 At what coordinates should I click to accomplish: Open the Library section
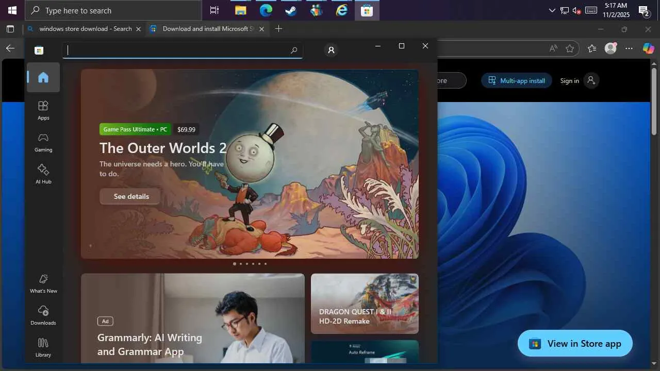click(x=43, y=347)
